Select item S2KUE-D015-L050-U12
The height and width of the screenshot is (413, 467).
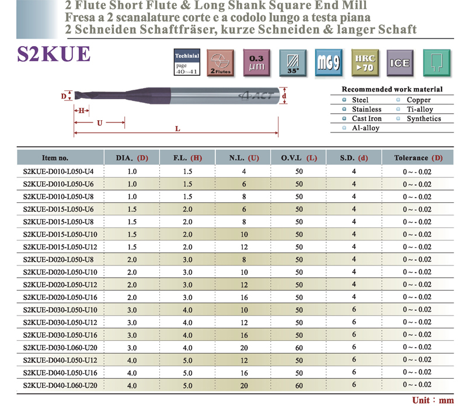[60, 247]
